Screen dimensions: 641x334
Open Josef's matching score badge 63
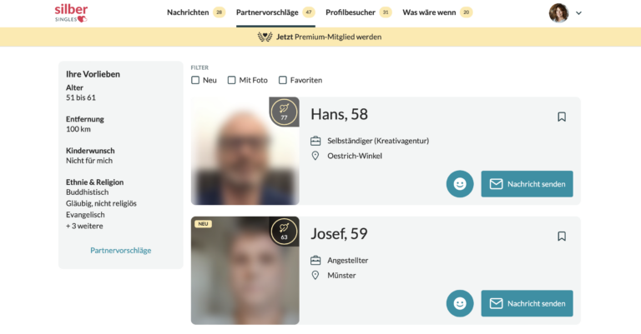point(284,232)
